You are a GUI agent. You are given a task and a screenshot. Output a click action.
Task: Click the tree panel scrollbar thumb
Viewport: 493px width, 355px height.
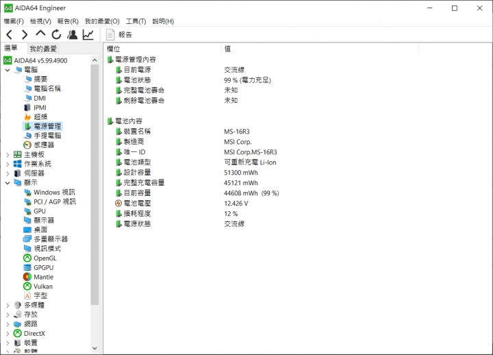coord(94,185)
